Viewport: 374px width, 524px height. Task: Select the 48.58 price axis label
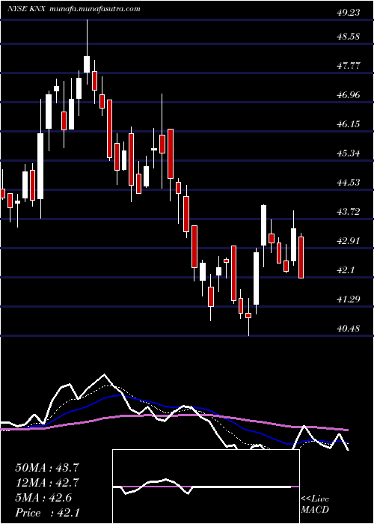(x=348, y=37)
